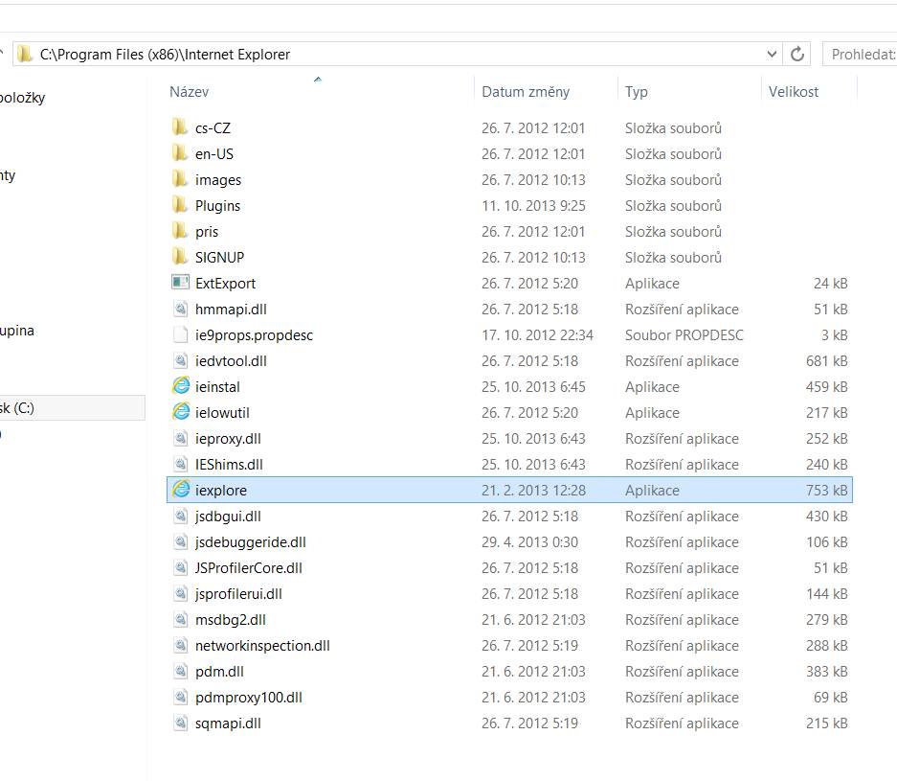Select the file name networkinspection.dll
Screen dimensions: 897x781
pos(262,645)
